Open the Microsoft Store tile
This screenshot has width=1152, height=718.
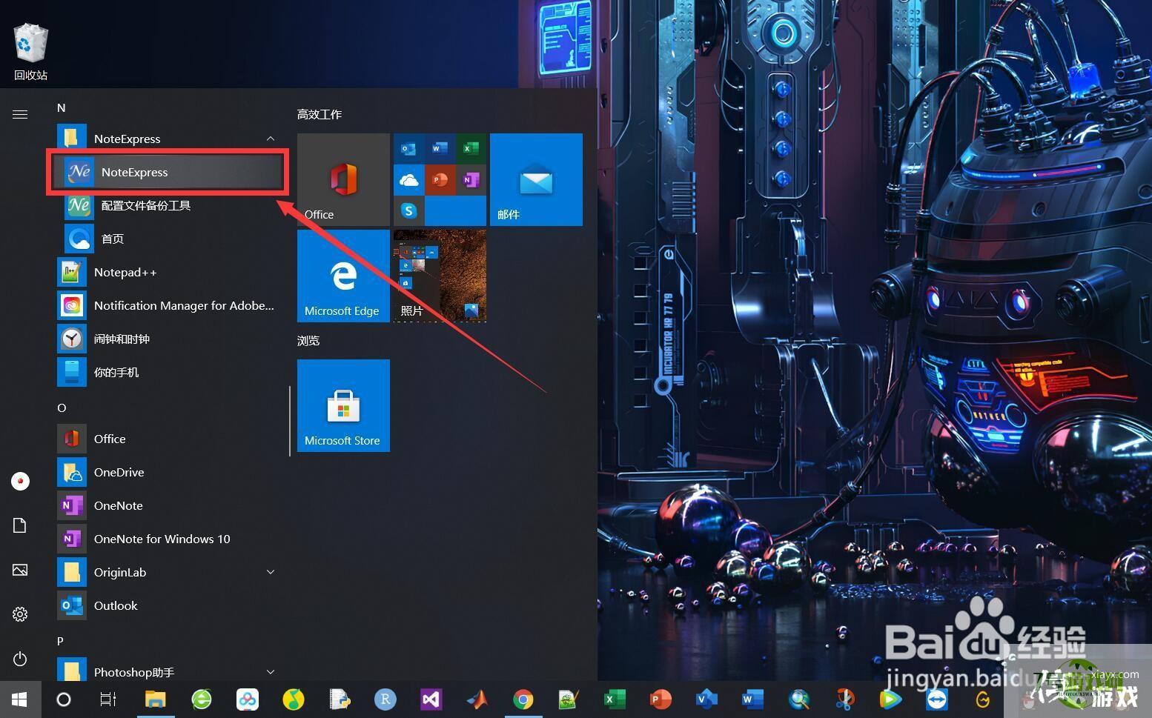pyautogui.click(x=343, y=405)
